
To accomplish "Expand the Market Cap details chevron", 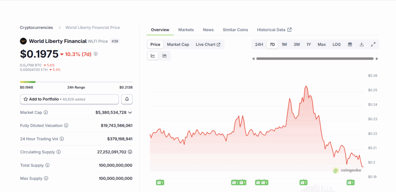I will (x=130, y=113).
